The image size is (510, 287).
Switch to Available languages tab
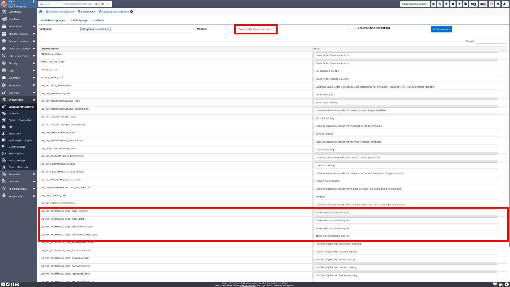pos(53,20)
